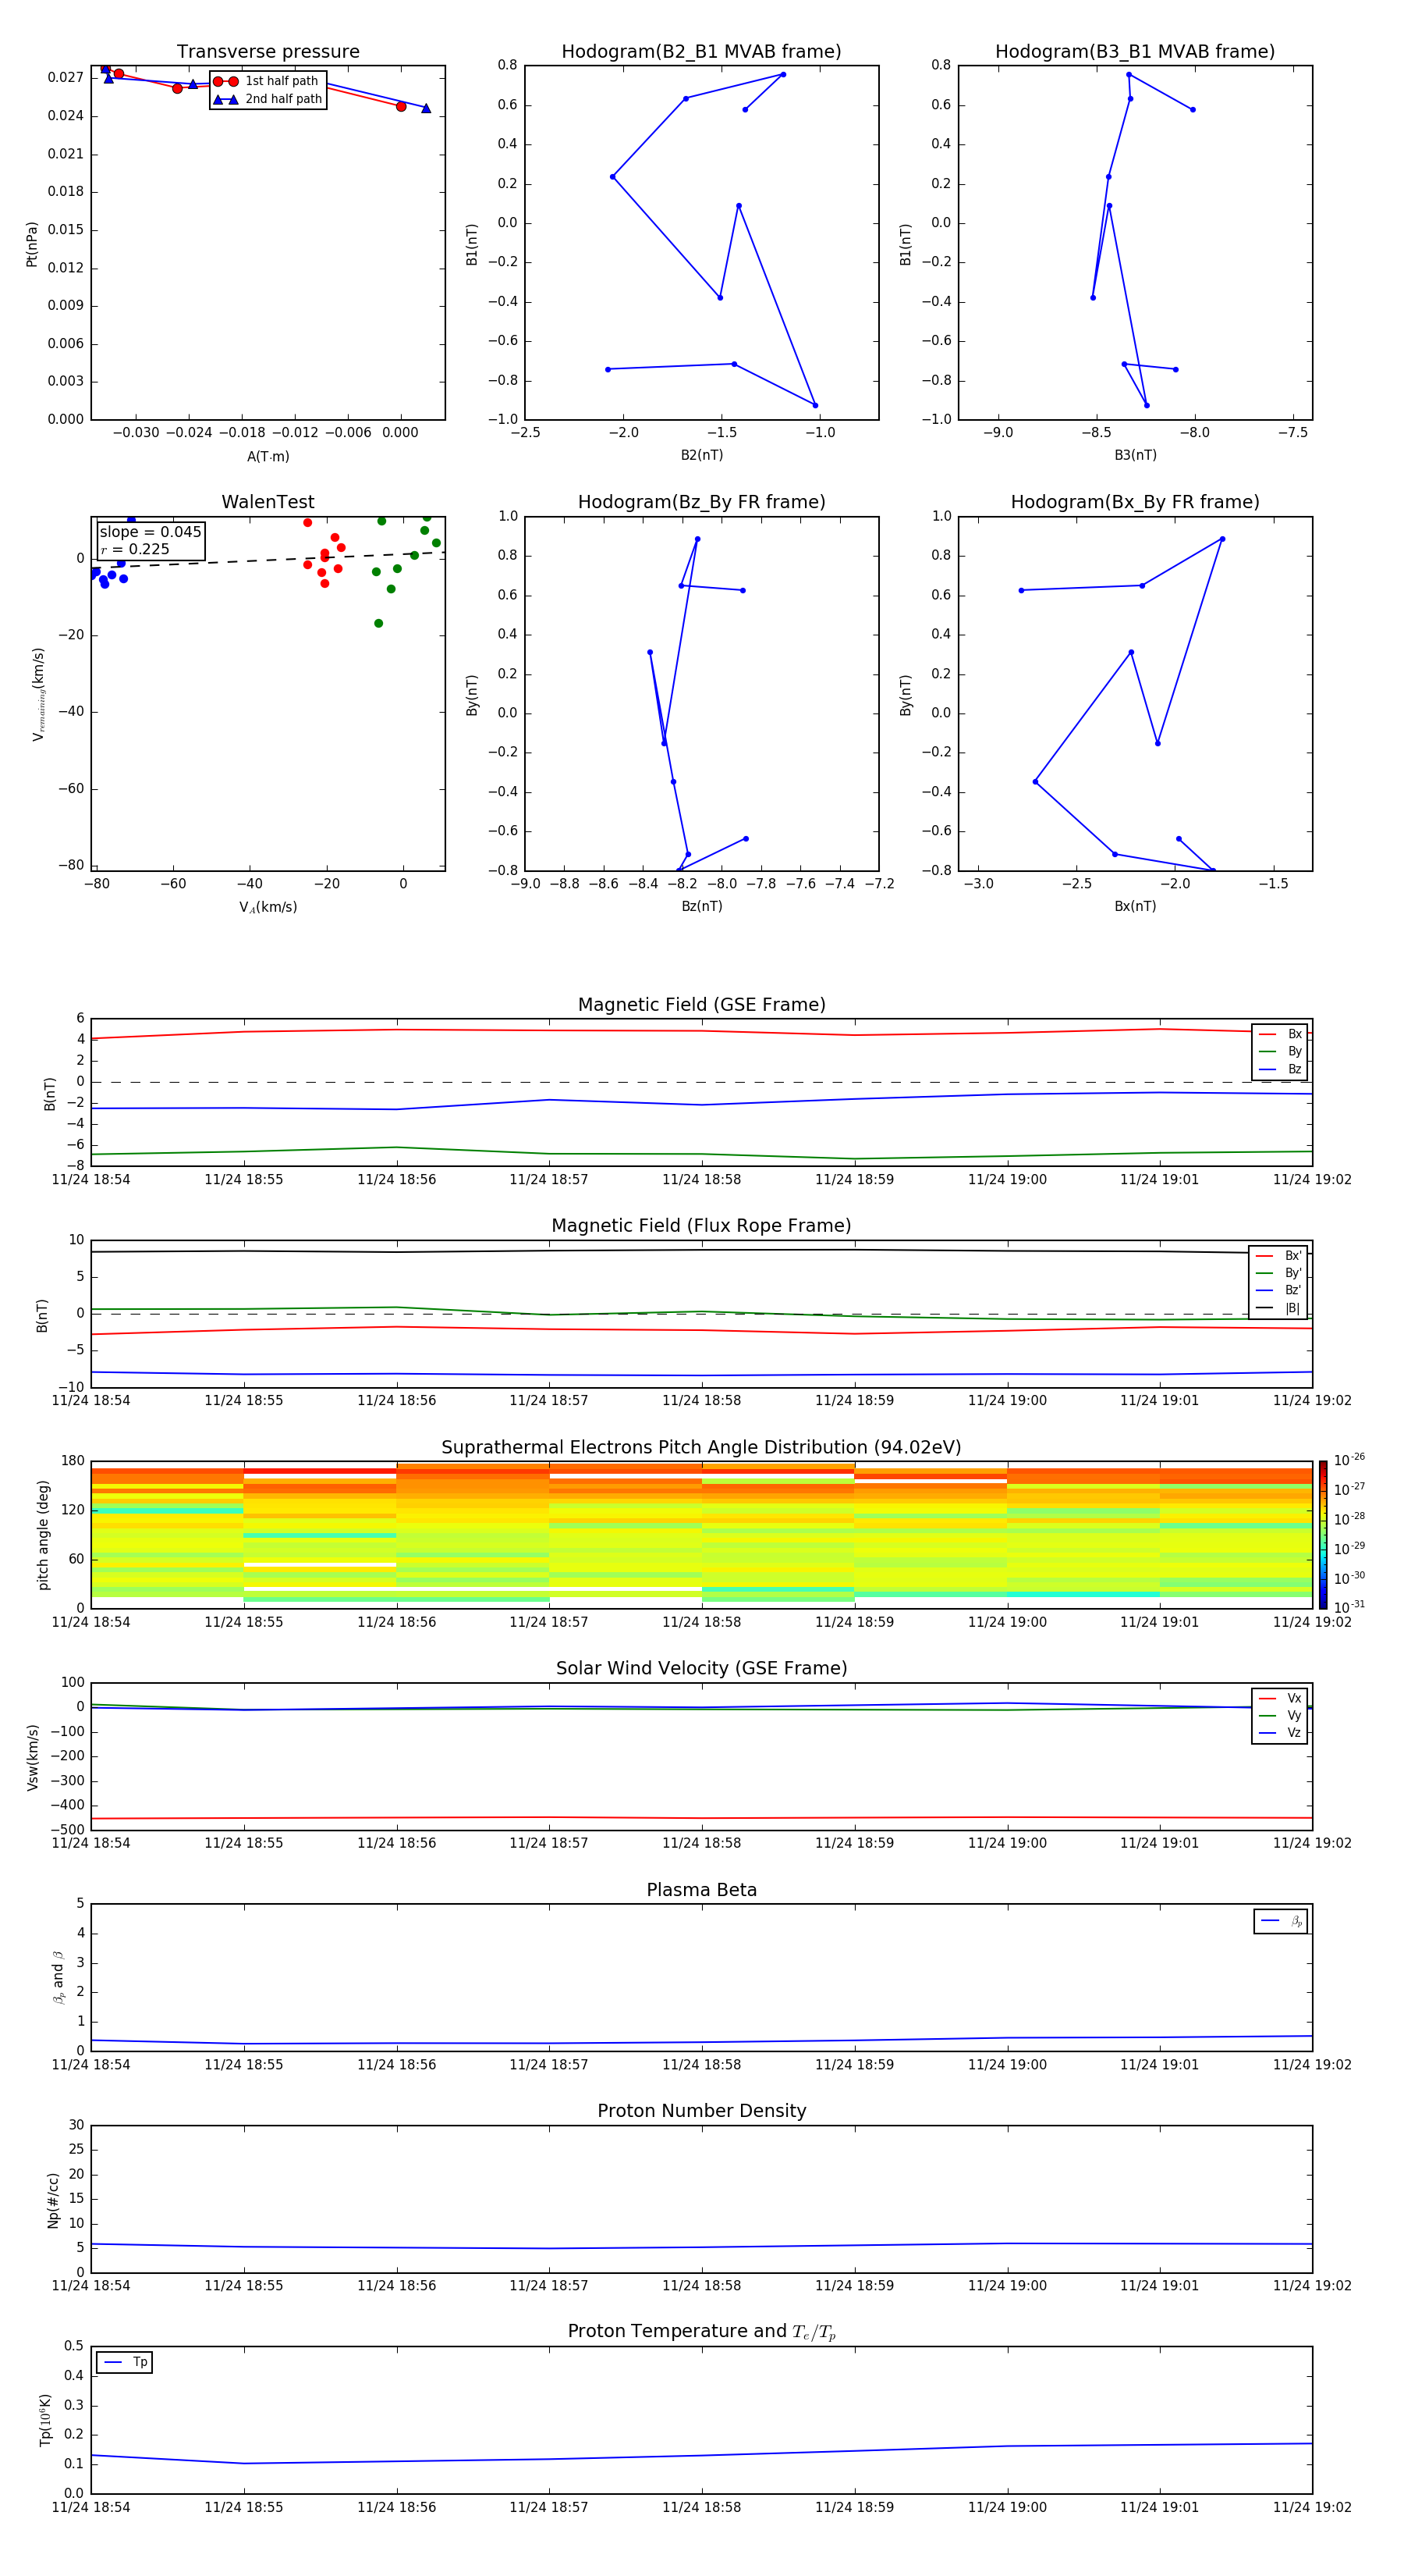Click the 'Hodogram(Bx_By FR frame)' title
Screen dimensions: 1404x2576
point(1135,502)
